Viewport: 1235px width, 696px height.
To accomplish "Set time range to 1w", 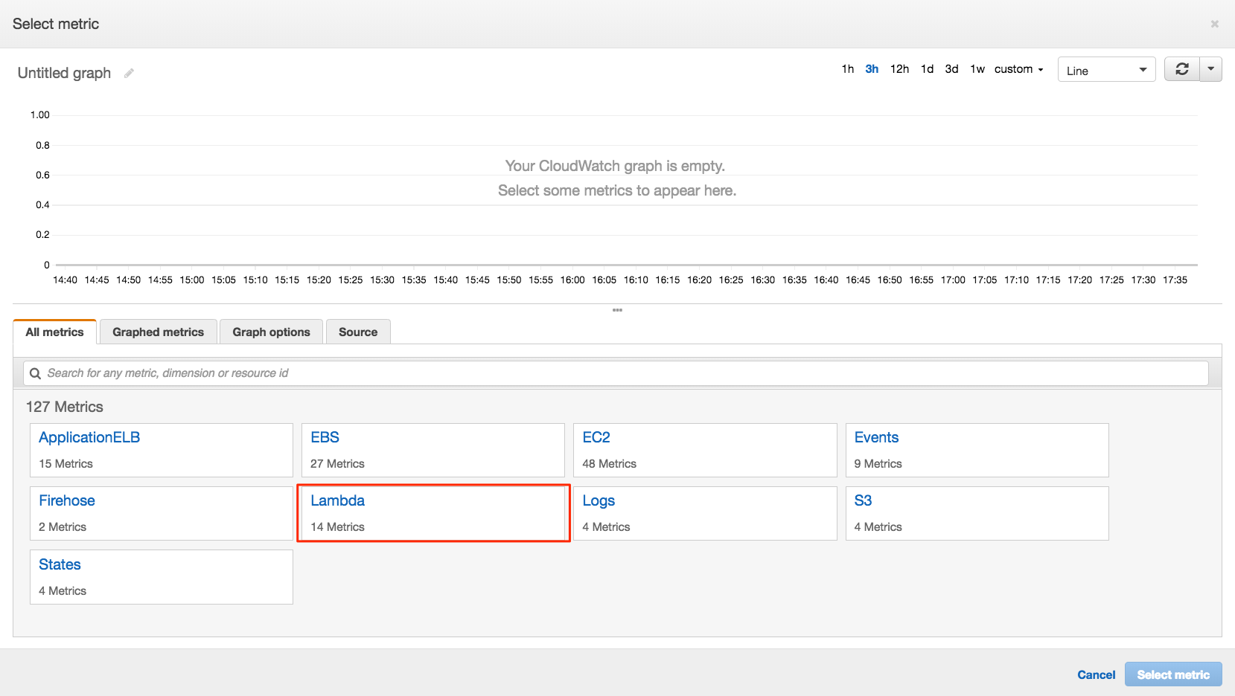I will pyautogui.click(x=977, y=69).
